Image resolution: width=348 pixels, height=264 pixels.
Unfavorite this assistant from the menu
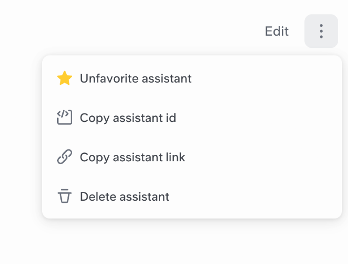[x=135, y=78]
